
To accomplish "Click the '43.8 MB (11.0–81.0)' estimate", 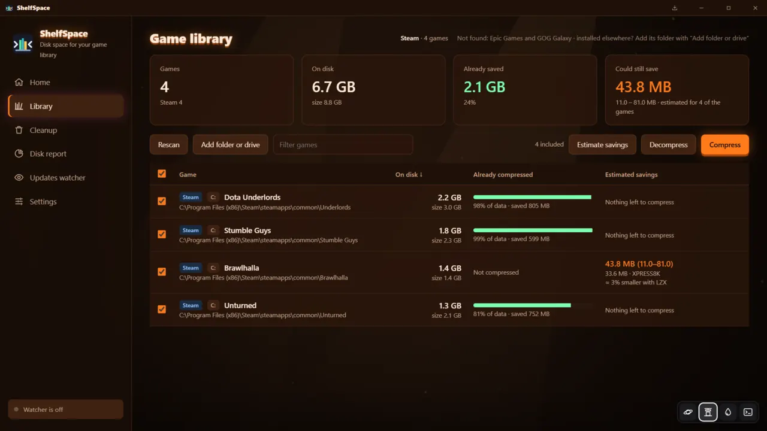I will pos(639,264).
